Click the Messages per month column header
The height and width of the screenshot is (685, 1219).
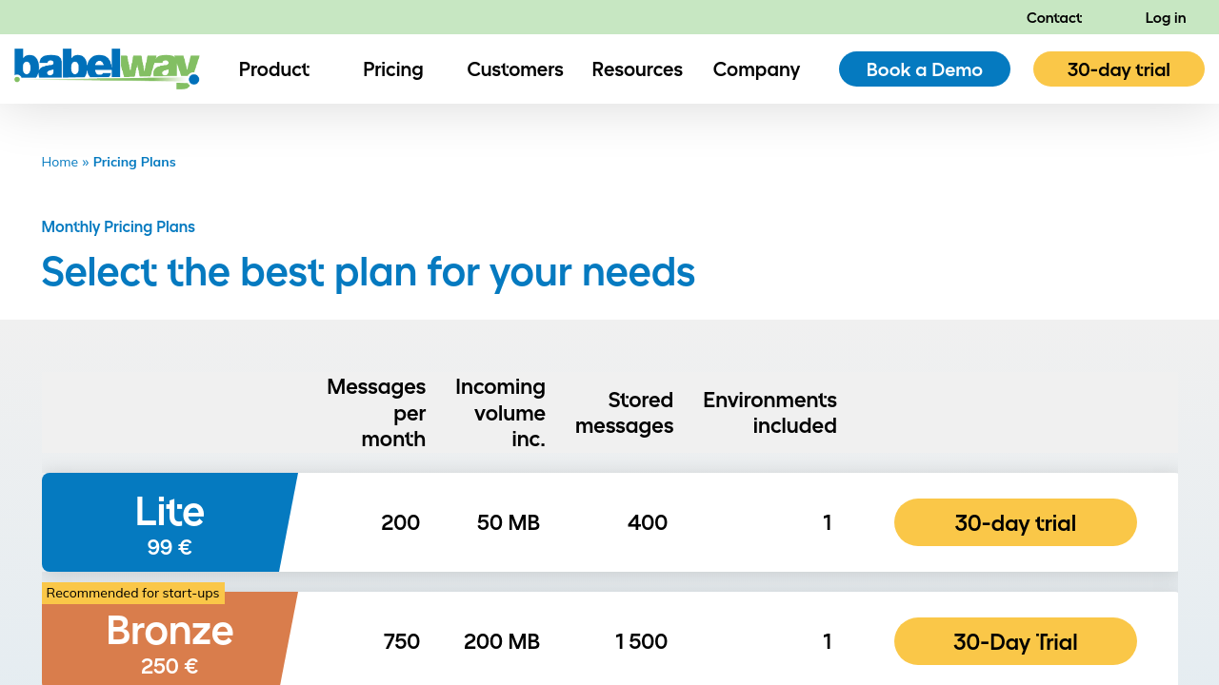click(375, 413)
